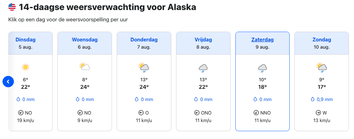Screen dimensions: 354x139
Task: Click the NO wind direction arrow for Dinsdag
Action: click(21, 113)
